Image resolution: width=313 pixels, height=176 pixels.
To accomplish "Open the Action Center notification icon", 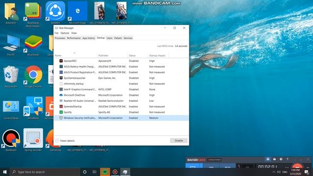I will pyautogui.click(x=307, y=172).
